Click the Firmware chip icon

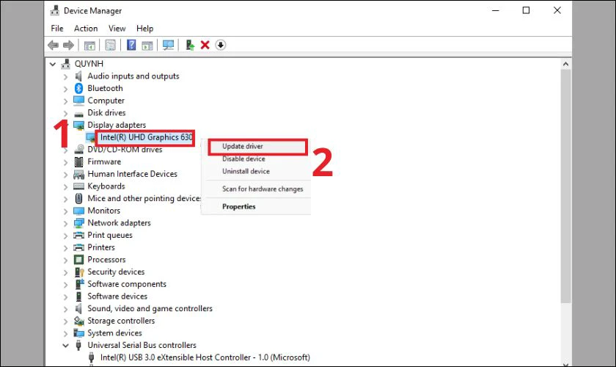78,161
